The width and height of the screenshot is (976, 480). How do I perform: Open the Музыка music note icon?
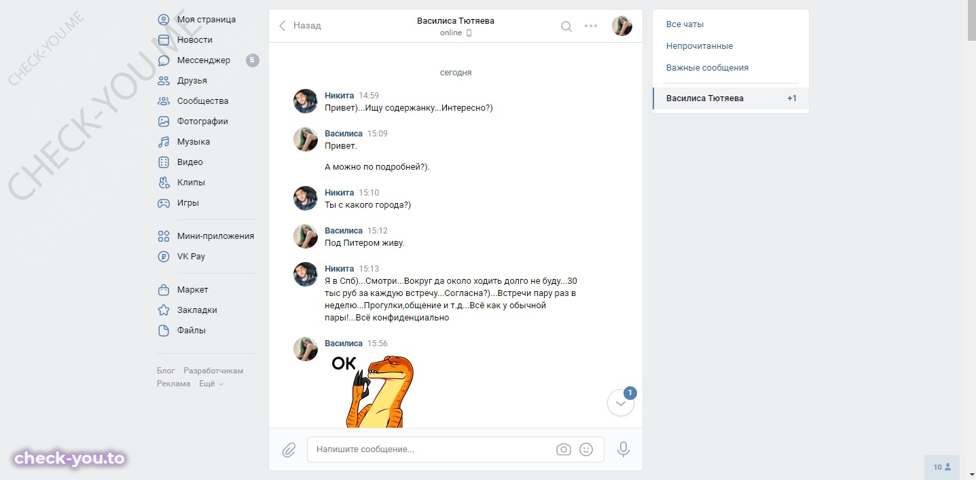[x=164, y=142]
